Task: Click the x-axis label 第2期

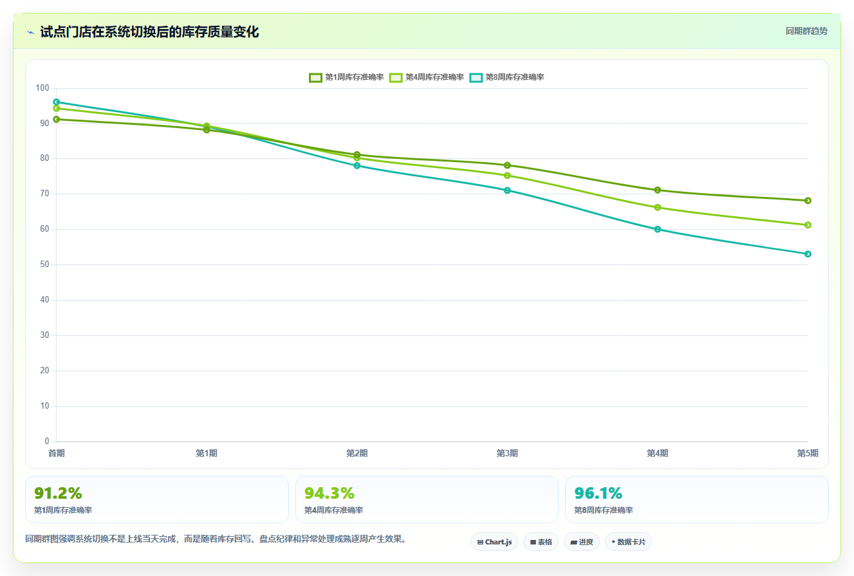Action: coord(357,453)
